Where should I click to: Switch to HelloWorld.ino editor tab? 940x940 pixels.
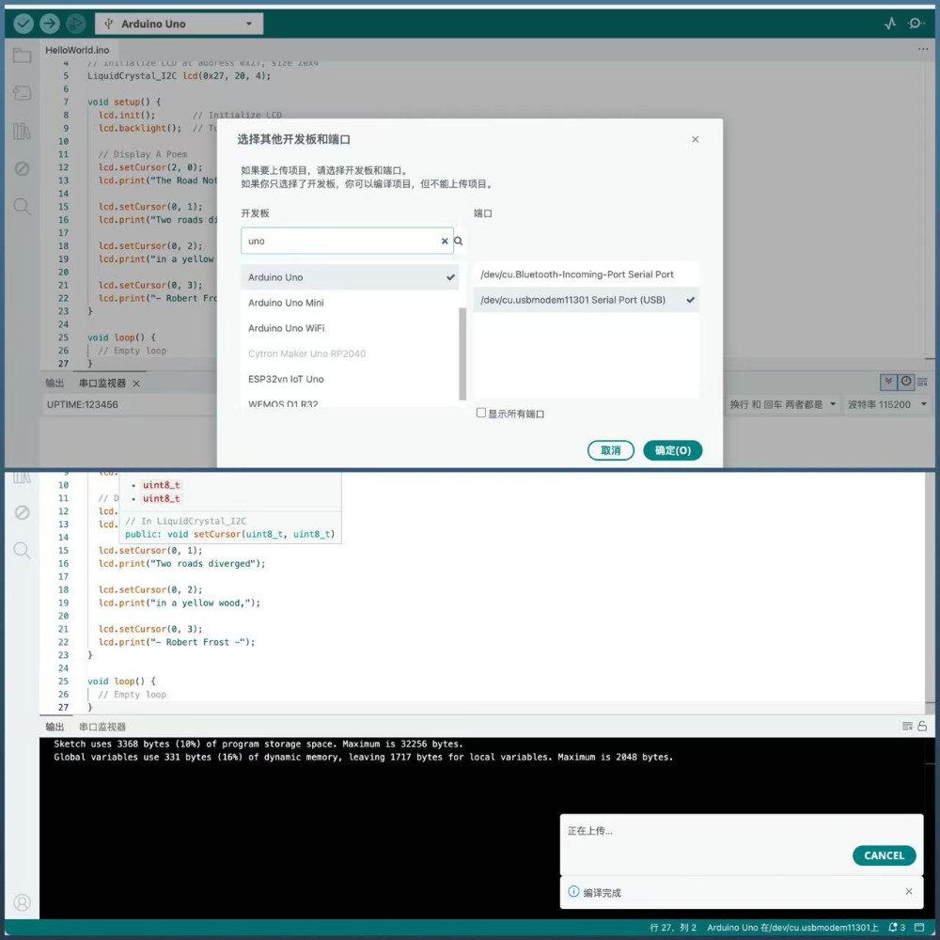[x=77, y=50]
